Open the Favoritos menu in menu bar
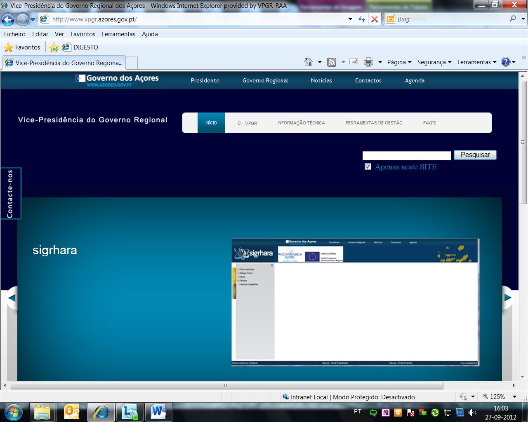Viewport: 528px width, 422px height. 82,34
